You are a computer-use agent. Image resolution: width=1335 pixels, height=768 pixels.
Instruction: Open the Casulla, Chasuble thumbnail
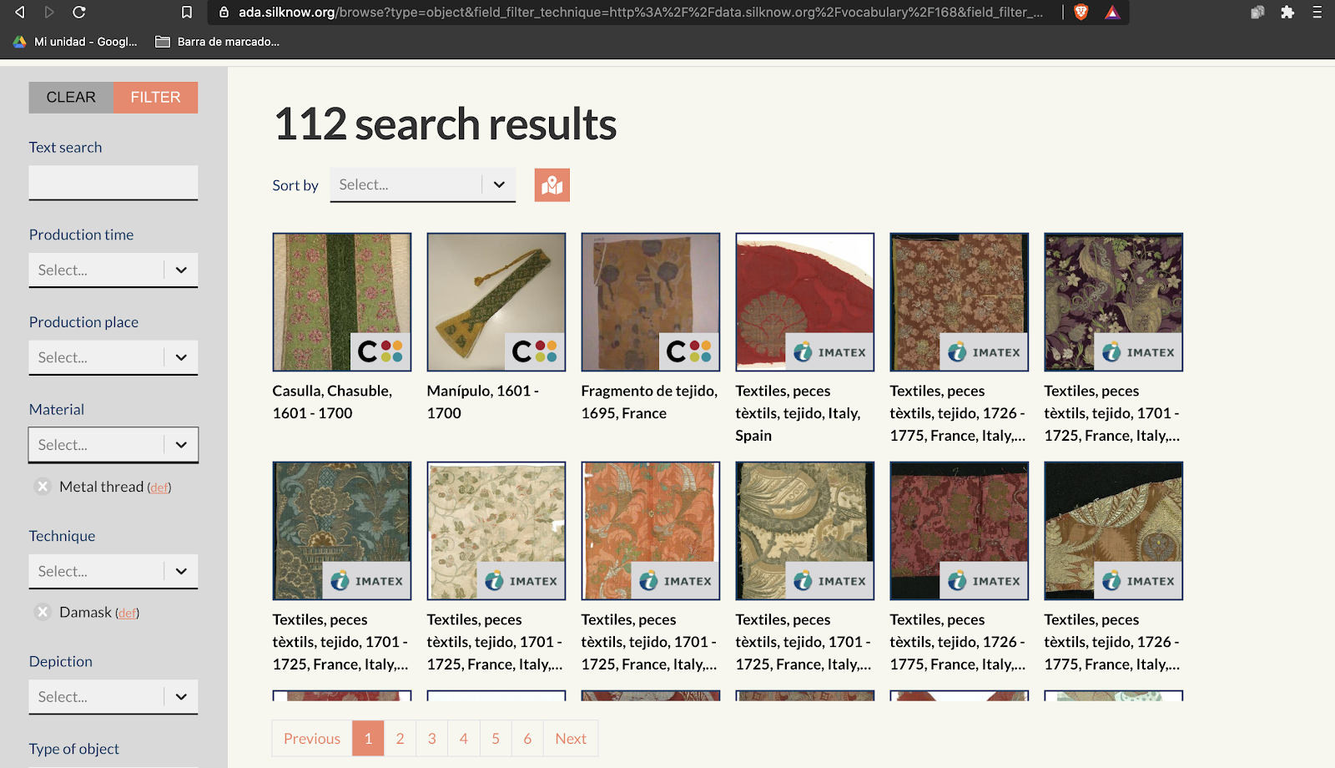coord(342,302)
